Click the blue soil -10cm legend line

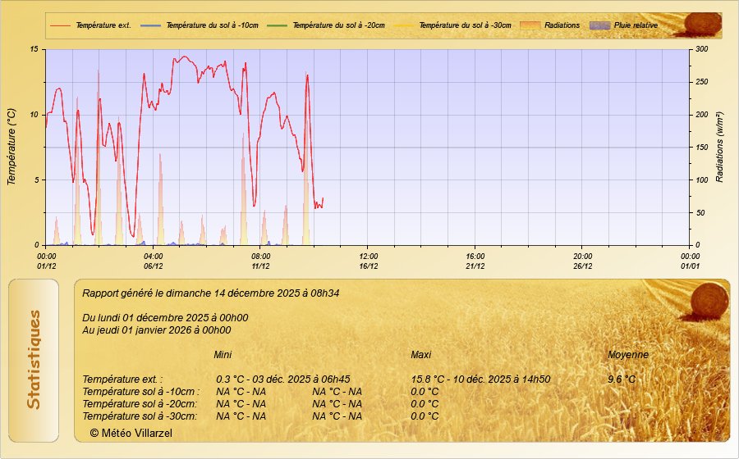[151, 25]
